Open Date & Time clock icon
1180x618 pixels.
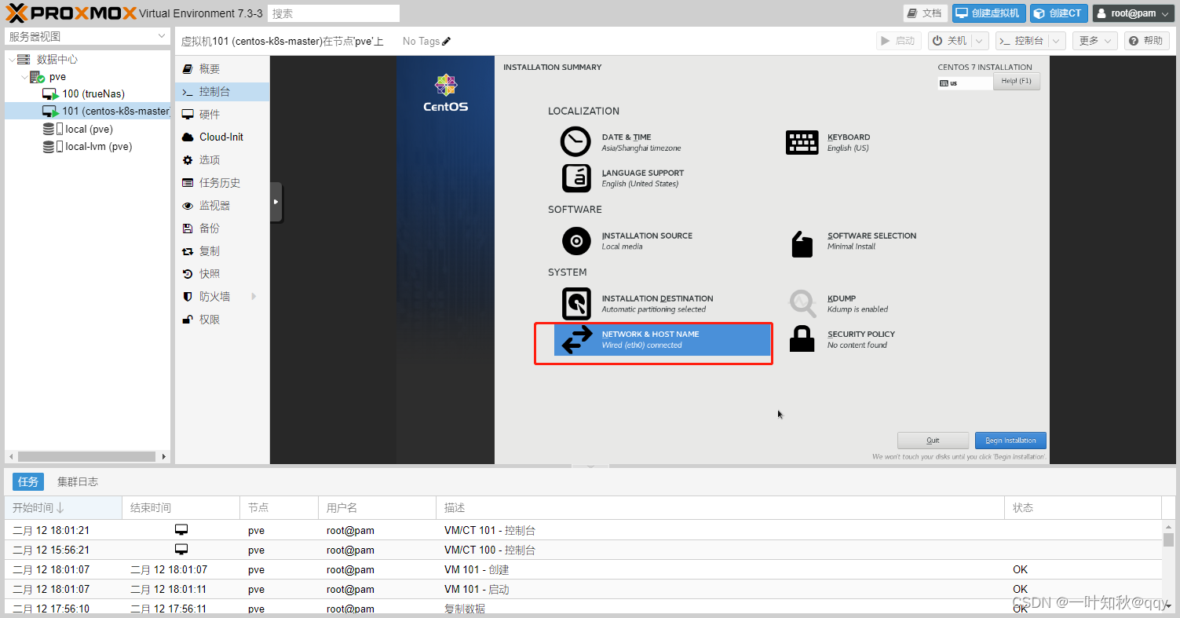pyautogui.click(x=575, y=142)
